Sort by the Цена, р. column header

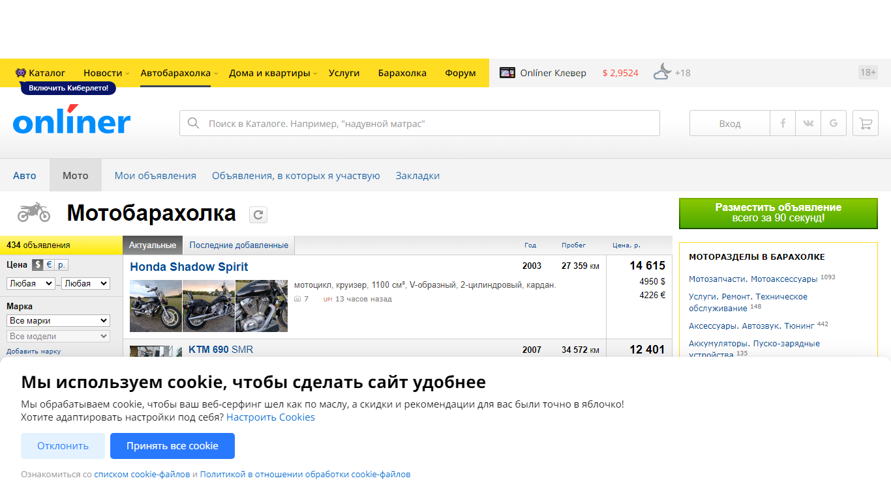pyautogui.click(x=626, y=245)
